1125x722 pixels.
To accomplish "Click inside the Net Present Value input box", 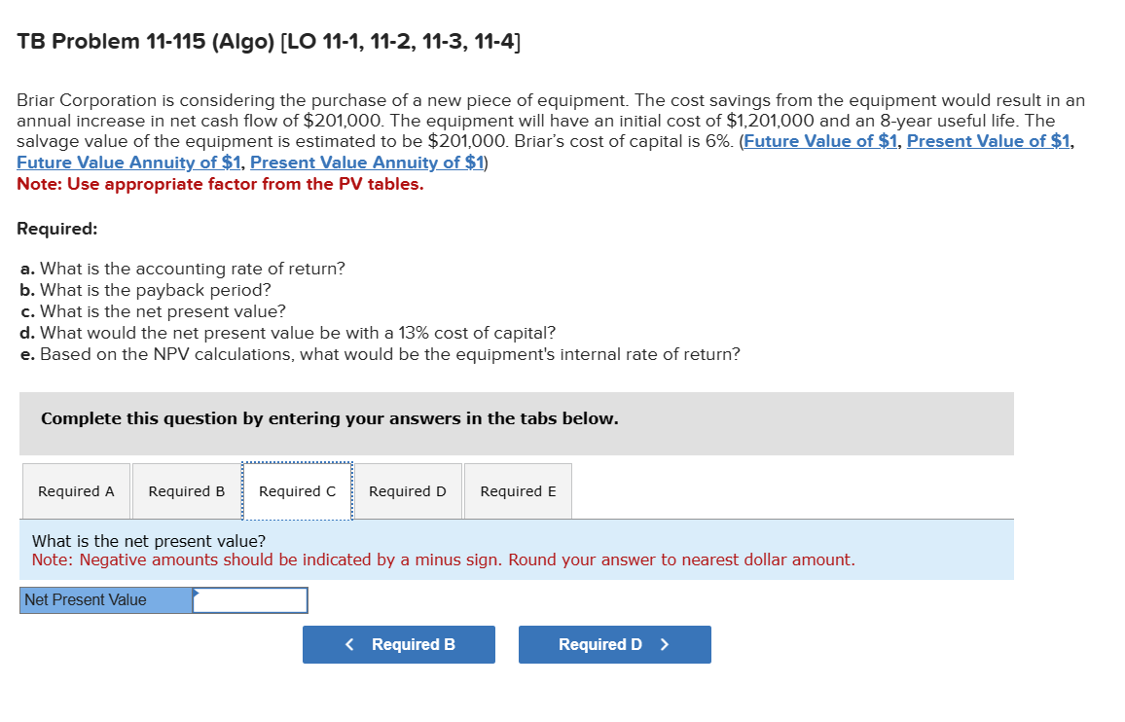I will click(x=251, y=599).
